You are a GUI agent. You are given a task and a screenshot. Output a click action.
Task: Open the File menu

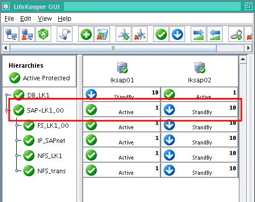[9, 19]
